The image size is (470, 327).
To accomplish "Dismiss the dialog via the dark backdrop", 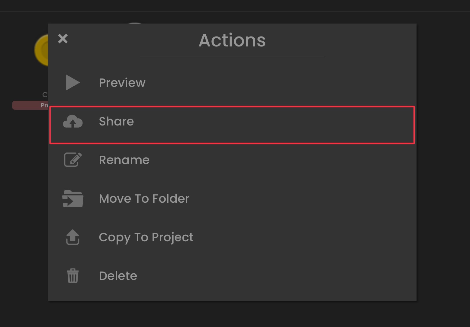I will tap(443, 163).
